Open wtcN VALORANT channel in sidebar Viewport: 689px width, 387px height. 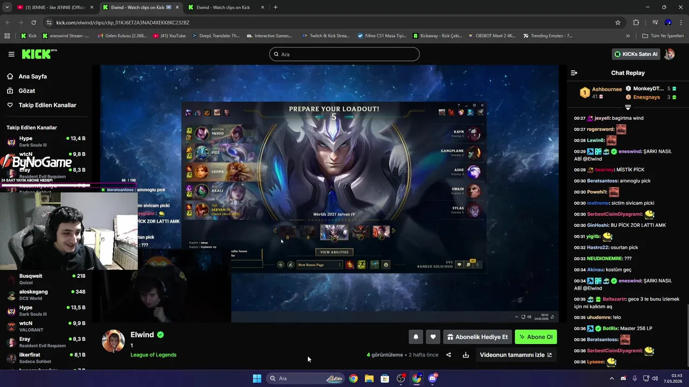tap(46, 326)
